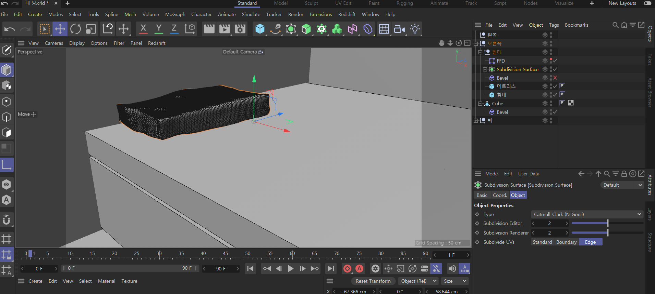
Task: Open the MoGraph menu
Action: point(175,14)
